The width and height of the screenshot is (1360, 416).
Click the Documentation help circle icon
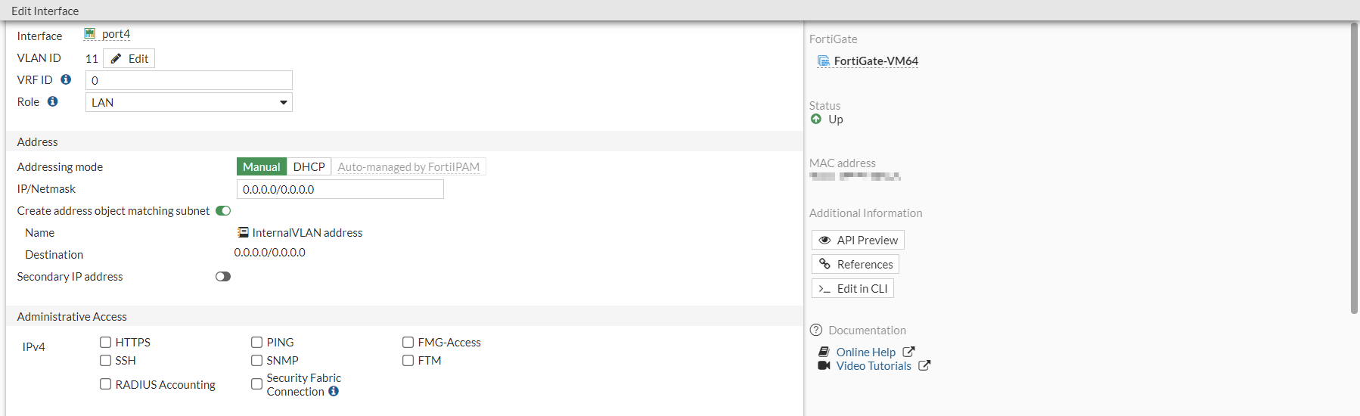pos(816,331)
